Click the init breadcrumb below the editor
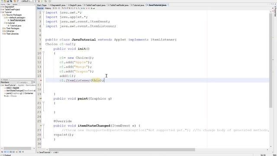277x156 pixels. [x=56, y=152]
